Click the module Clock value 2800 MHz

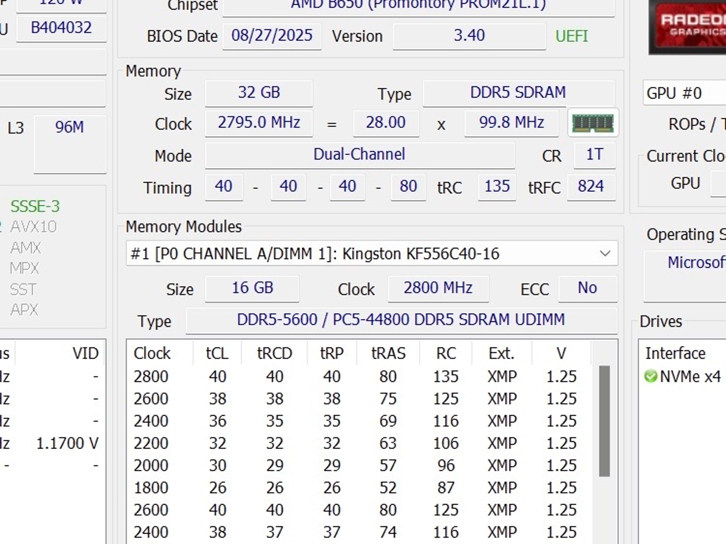[x=438, y=288]
